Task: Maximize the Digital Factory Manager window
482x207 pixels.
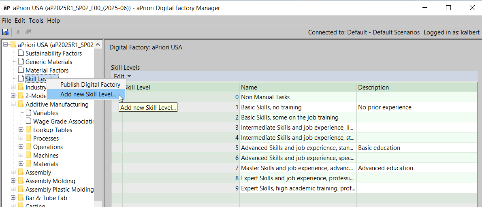Action: click(x=448, y=8)
